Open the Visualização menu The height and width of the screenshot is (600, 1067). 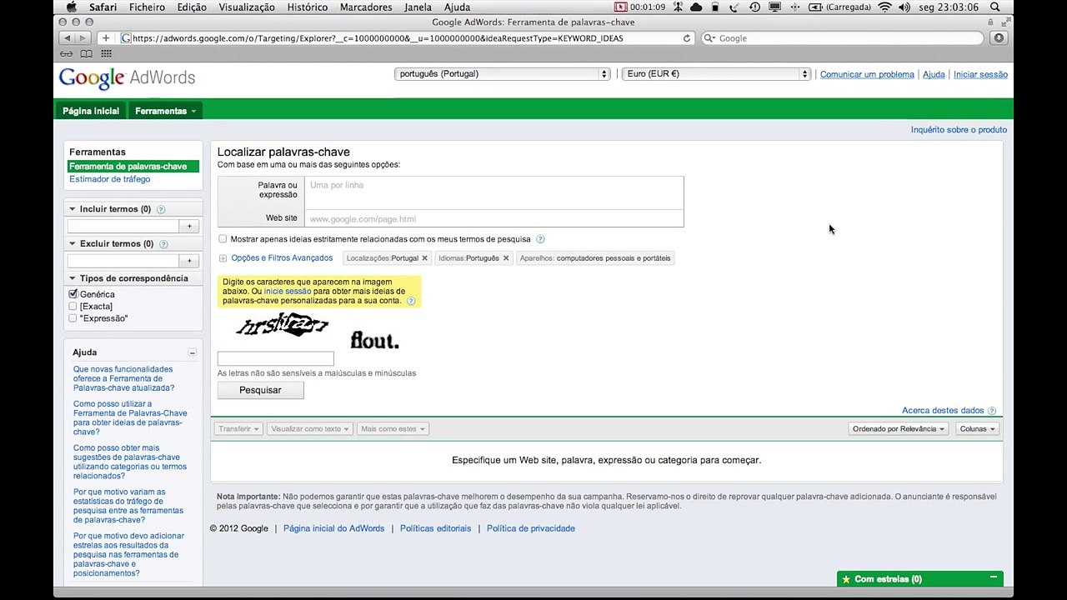point(247,7)
